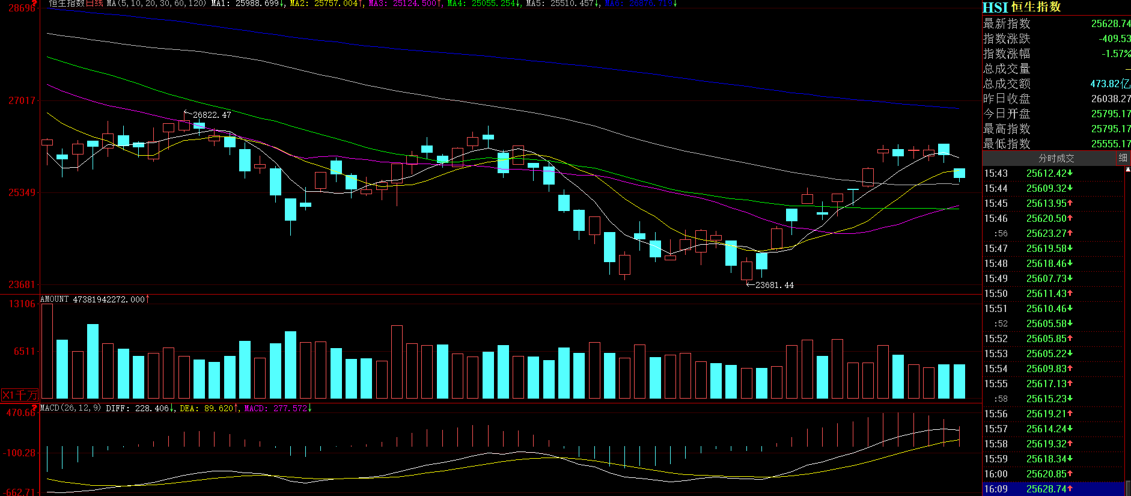
Task: Click the MACD(26,12,9) indicator label
Action: (x=70, y=408)
